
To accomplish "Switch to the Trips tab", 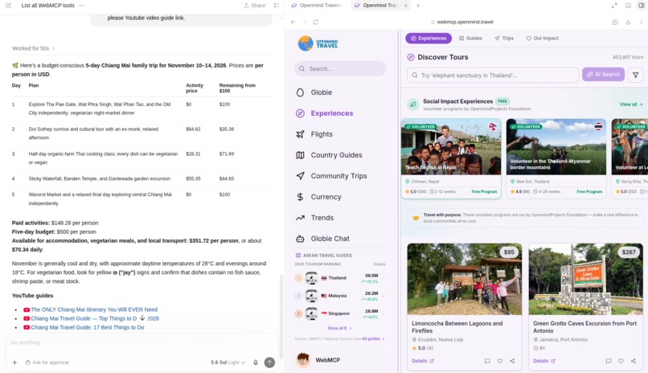I will 504,38.
